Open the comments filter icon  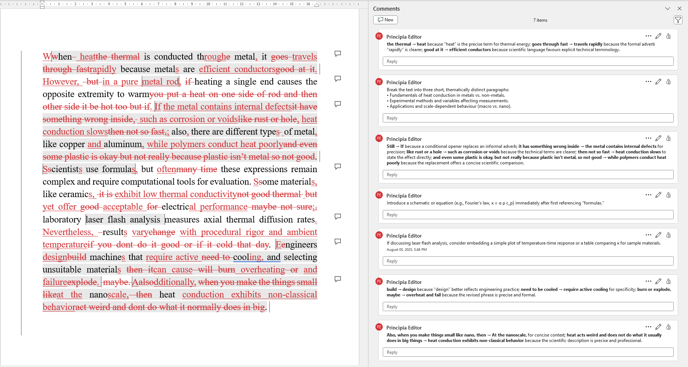(678, 20)
